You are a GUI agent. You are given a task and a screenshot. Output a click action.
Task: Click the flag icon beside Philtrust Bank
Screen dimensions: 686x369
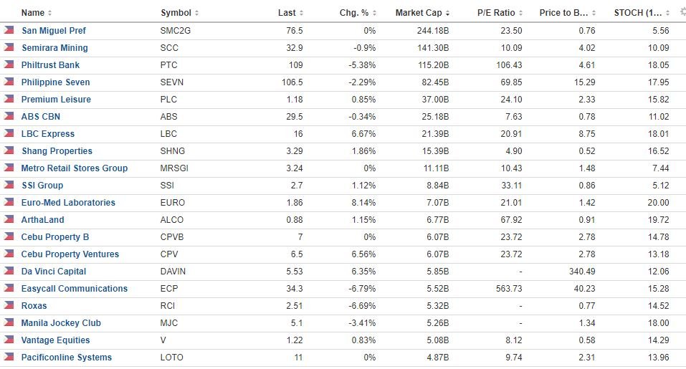click(x=9, y=64)
